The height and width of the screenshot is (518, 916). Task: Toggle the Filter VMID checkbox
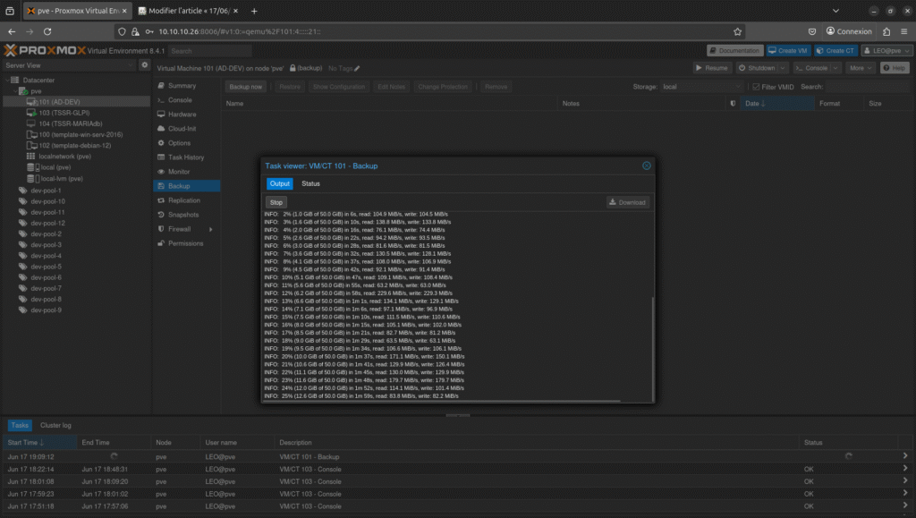756,87
